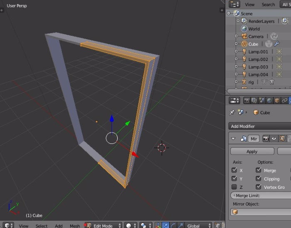The image size is (291, 228).
Task: Expand the Lamp.002 tree node
Action: click(236, 59)
